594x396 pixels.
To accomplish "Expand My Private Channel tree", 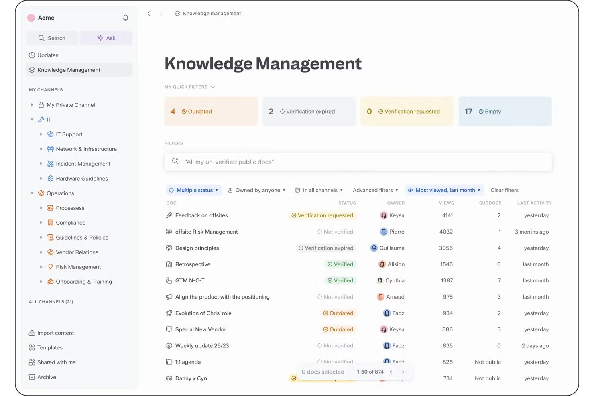I will (32, 105).
